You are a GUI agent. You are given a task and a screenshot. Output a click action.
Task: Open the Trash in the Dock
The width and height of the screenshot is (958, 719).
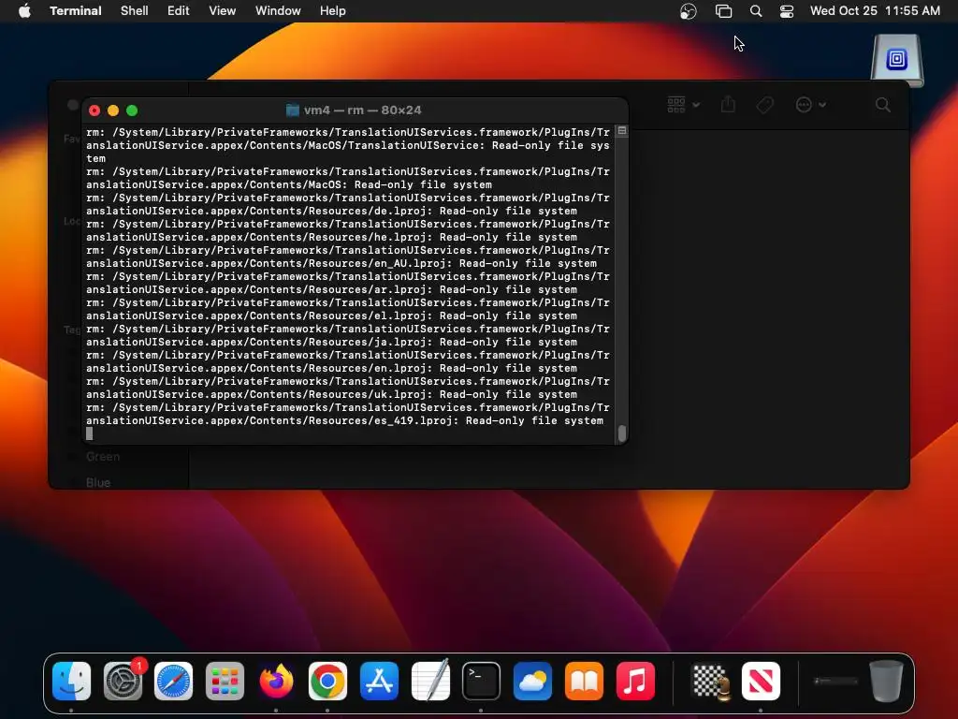[886, 681]
